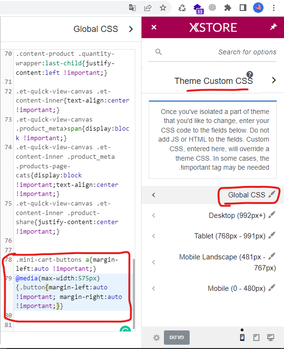Image resolution: width=284 pixels, height=349 pixels.
Task: Open the Global CSS section
Action: 213,195
